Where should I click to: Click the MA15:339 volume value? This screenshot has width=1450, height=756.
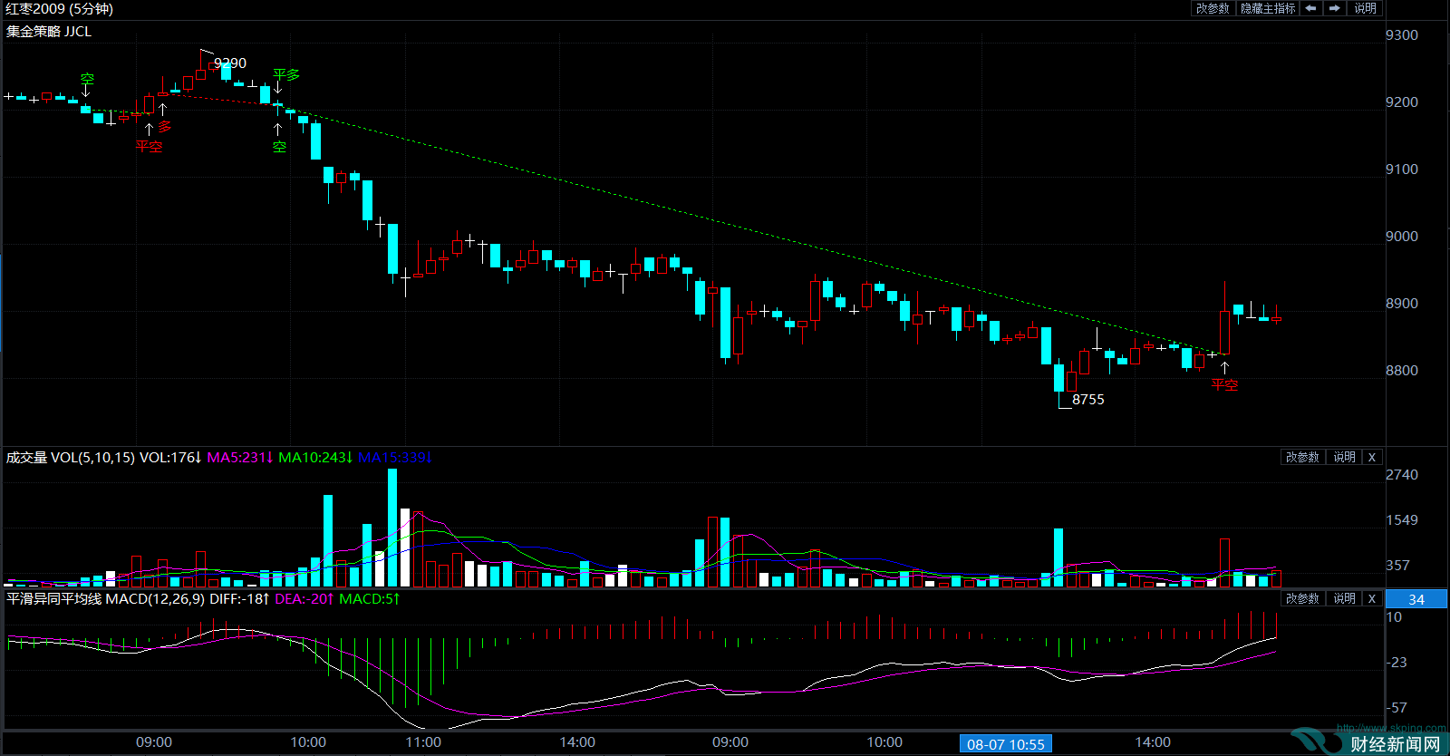coord(395,458)
